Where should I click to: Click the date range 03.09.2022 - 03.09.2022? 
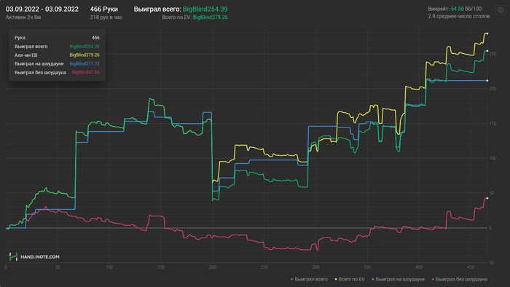pos(42,9)
